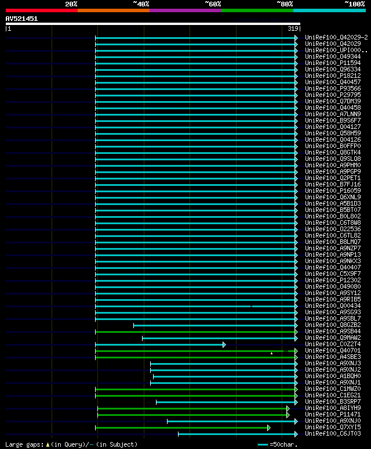This screenshot has height=449, width=371.
Task: Click the short UniRef100_Q8GZB2 alignment bar
Action: click(x=216, y=326)
